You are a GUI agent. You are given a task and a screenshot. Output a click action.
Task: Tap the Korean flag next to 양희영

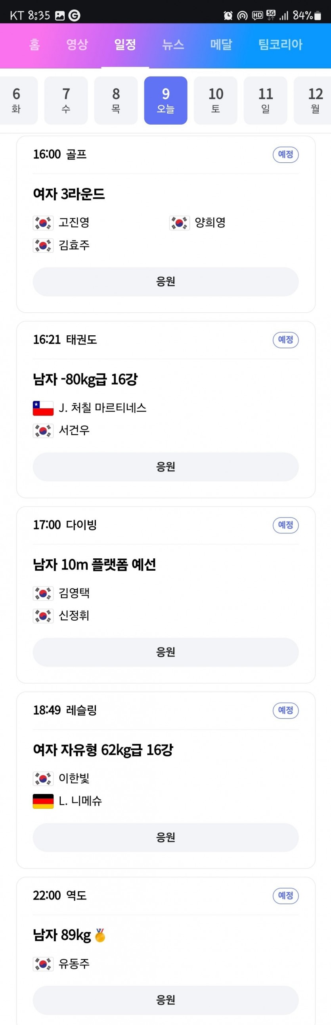[179, 223]
